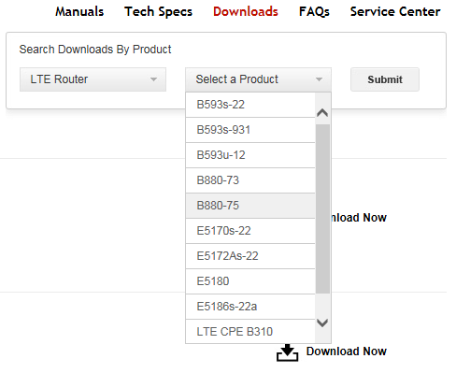Select LTE CPE B310 in the list

point(250,332)
